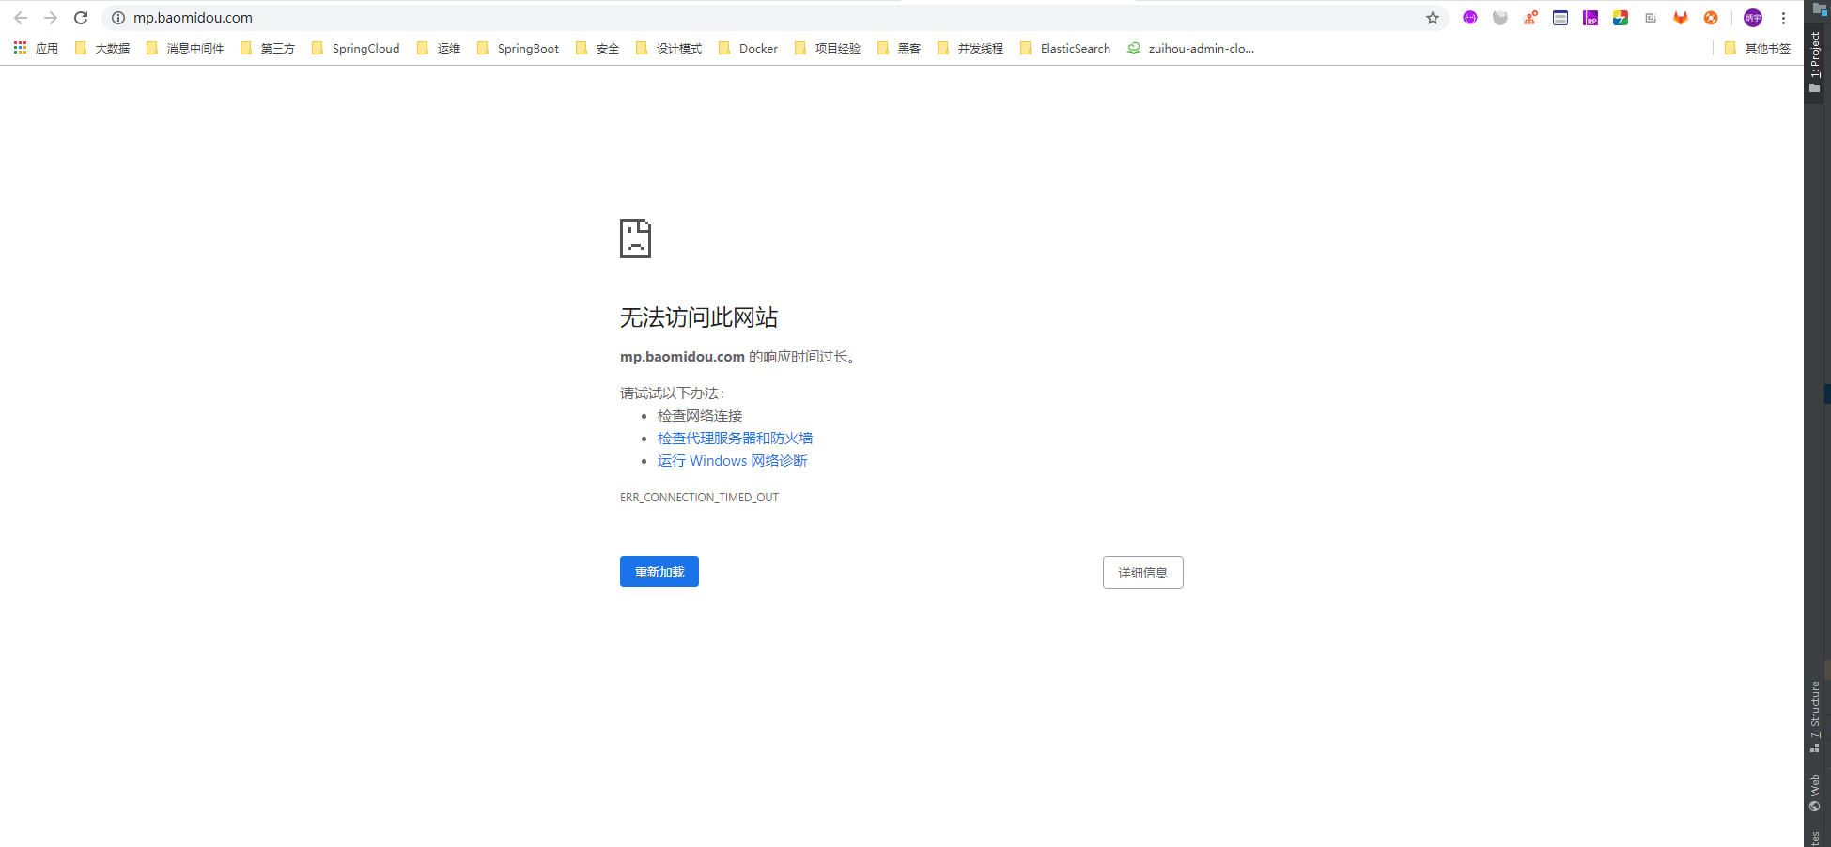Screen dimensions: 1831x847
Task: Click the browser back arrow
Action: point(21,18)
